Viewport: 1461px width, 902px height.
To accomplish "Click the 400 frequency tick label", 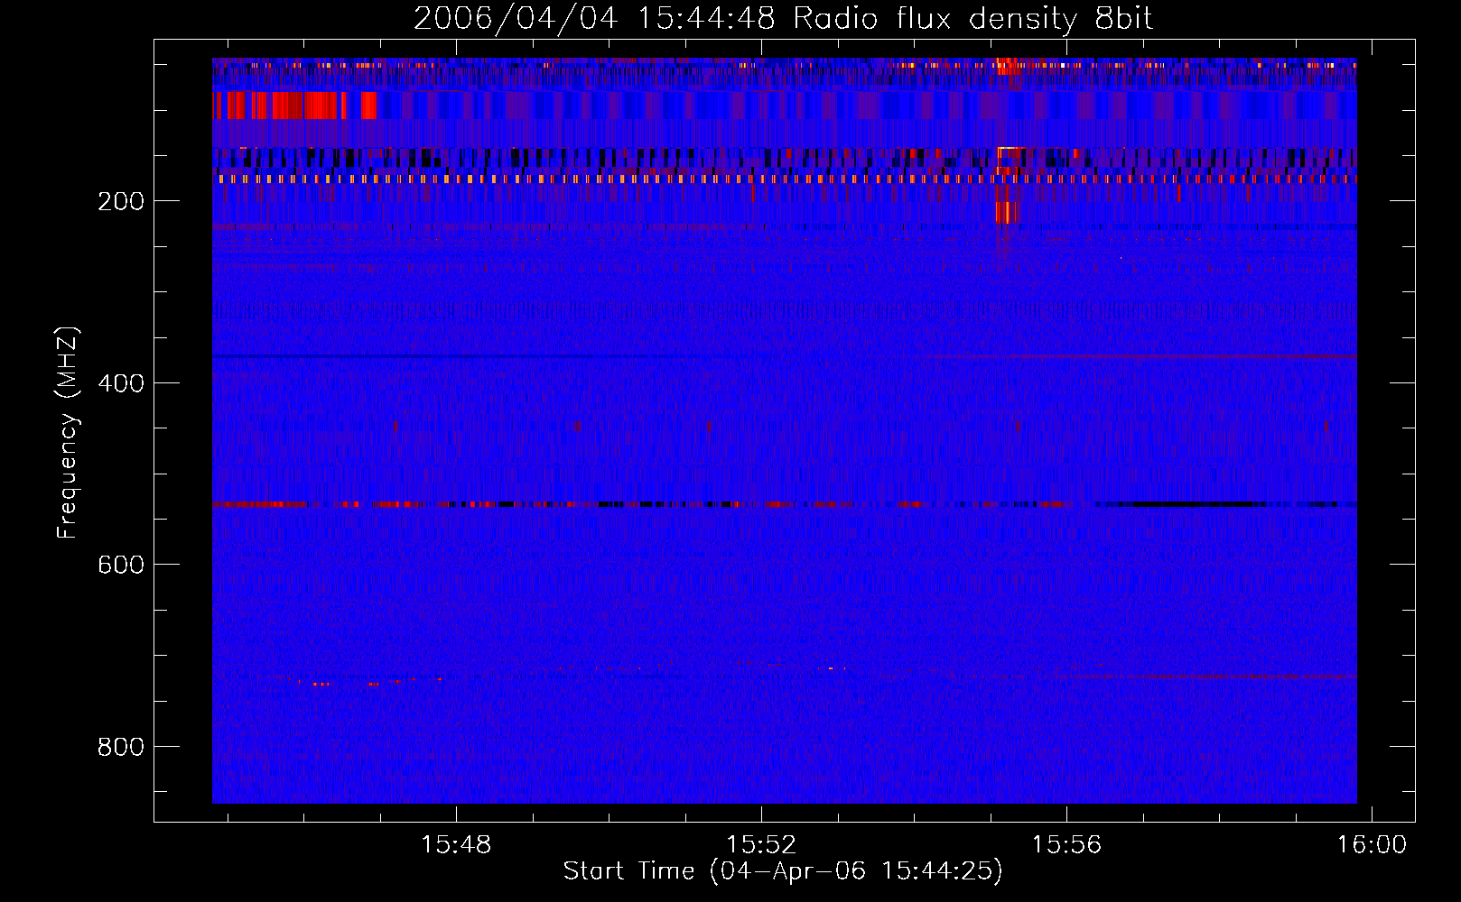I will click(x=121, y=383).
